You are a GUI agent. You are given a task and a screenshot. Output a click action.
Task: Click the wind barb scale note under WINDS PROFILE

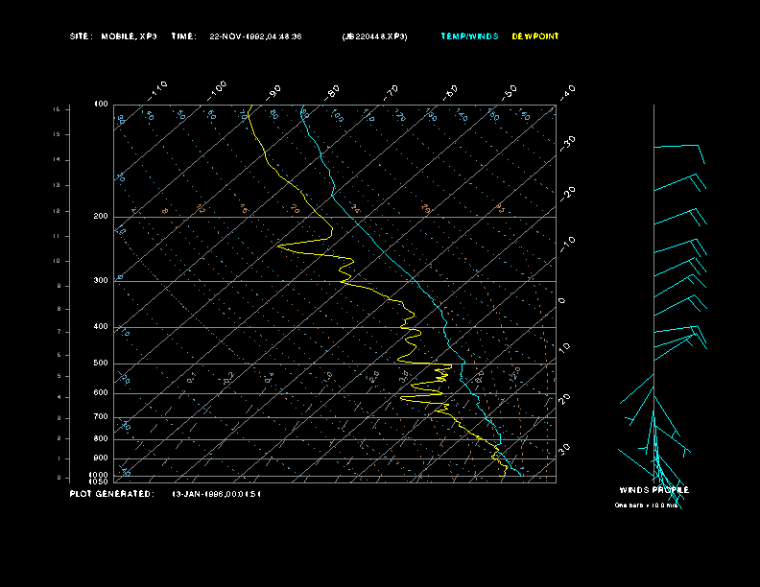pyautogui.click(x=647, y=505)
